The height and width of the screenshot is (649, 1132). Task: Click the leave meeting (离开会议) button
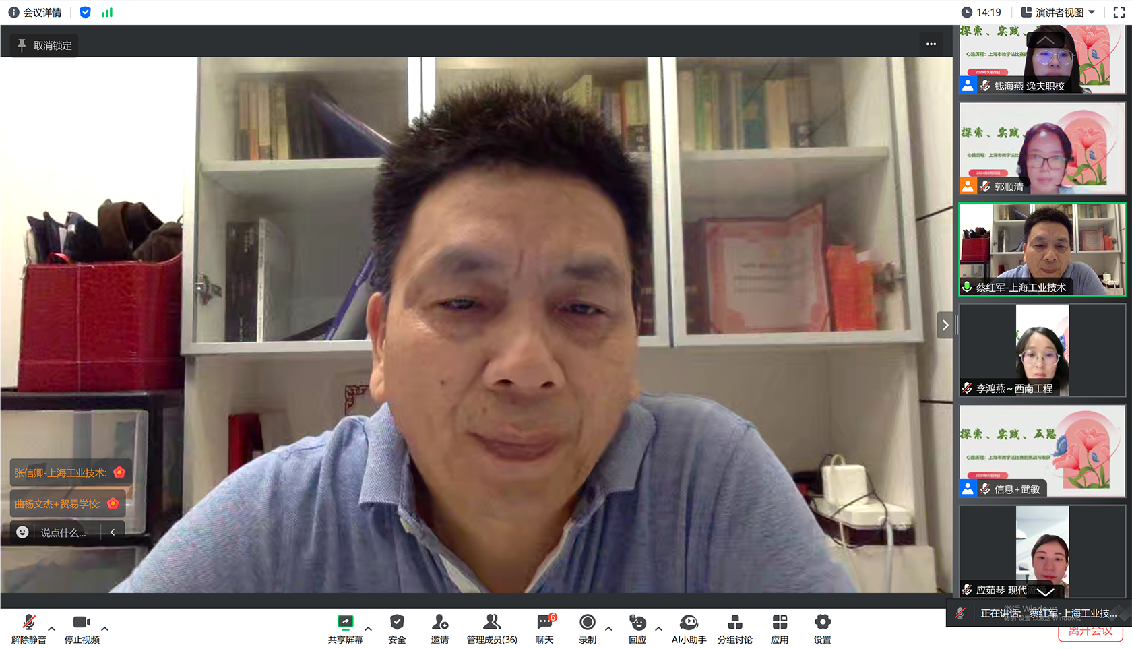pos(1090,633)
